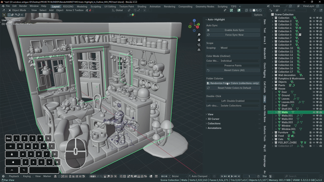
Task: Click current frame number field
Action: pos(249,176)
